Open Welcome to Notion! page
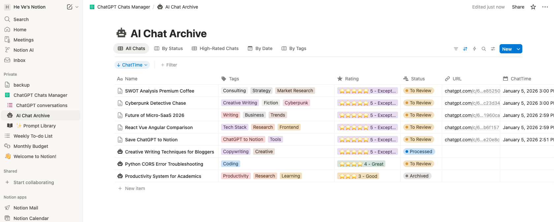The height and width of the screenshot is (222, 554). click(41, 156)
